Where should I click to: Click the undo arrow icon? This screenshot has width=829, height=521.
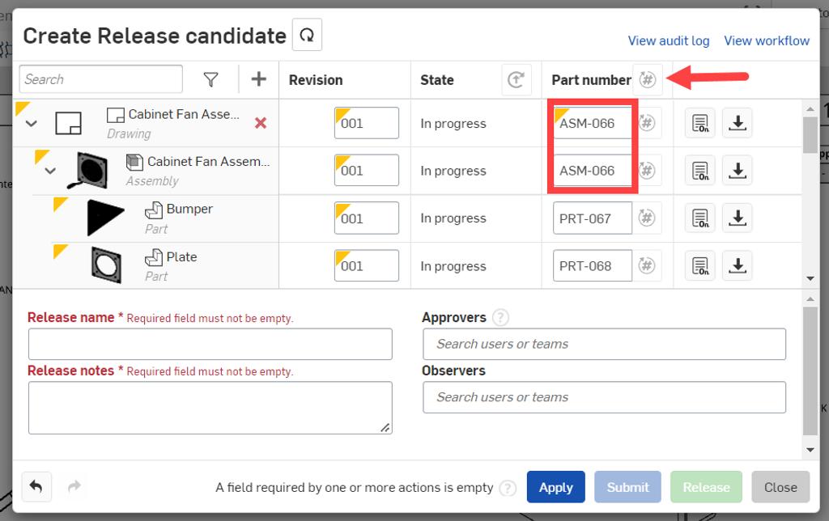[x=36, y=486]
